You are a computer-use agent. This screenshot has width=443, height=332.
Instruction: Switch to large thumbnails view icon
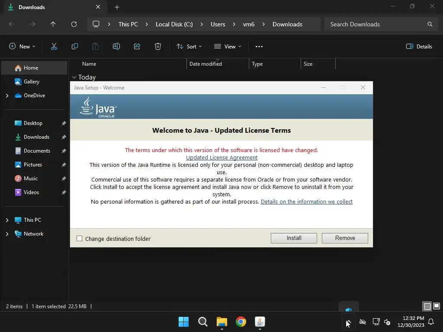point(437,306)
